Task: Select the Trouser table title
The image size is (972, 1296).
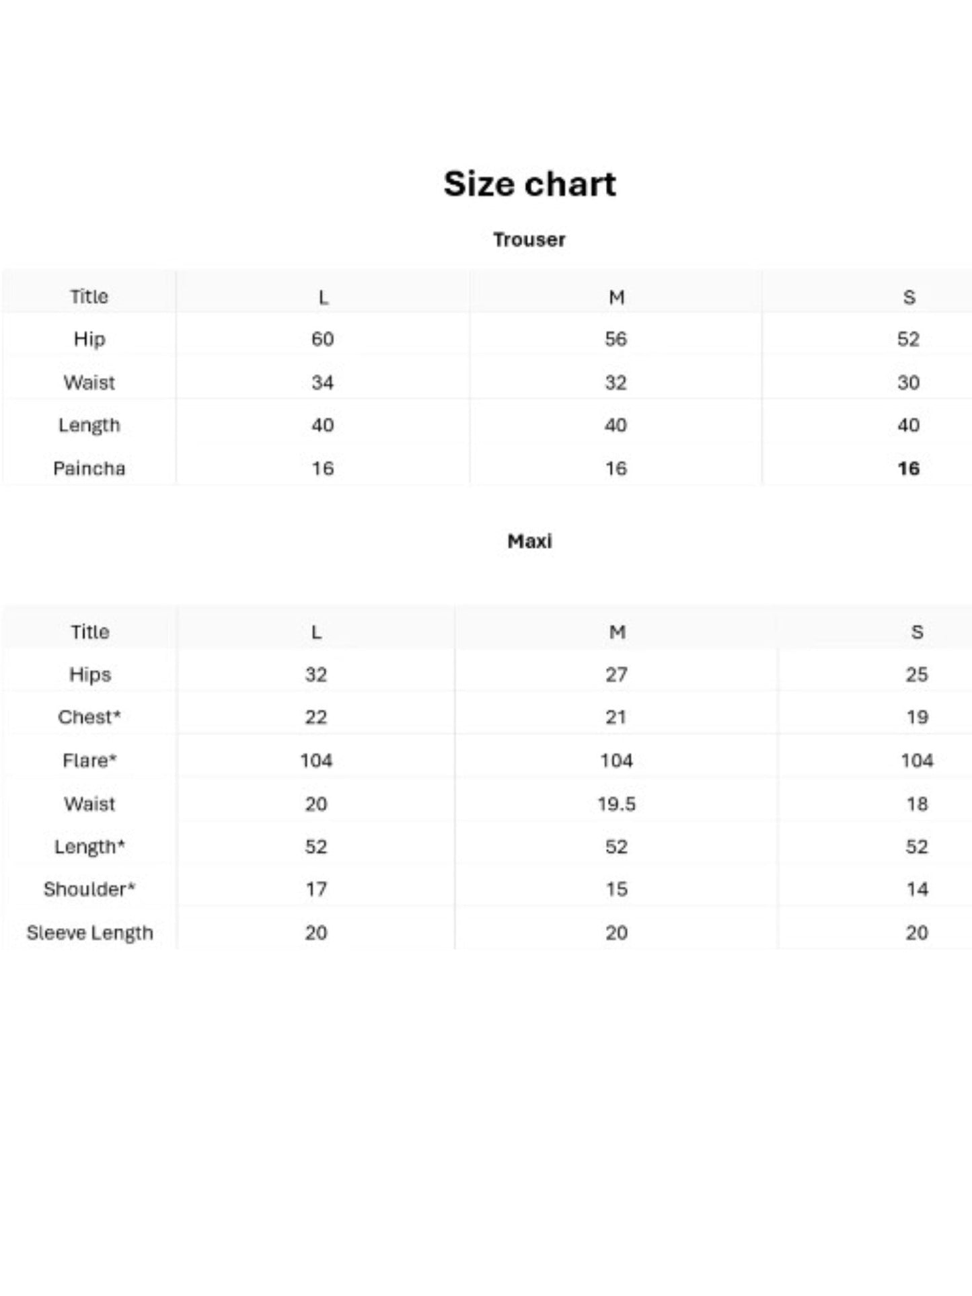Action: (529, 239)
